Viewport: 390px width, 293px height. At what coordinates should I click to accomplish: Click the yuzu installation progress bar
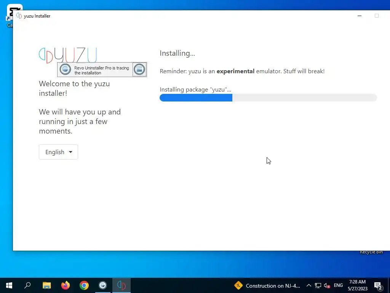268,98
